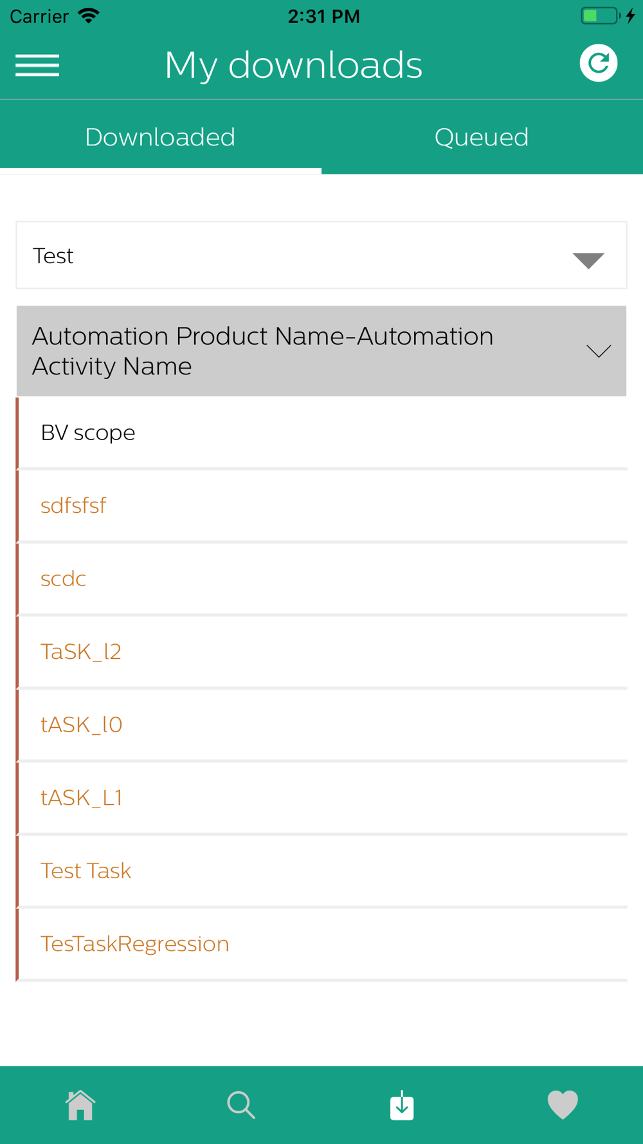This screenshot has height=1144, width=643.
Task: Switch to the Downloaded tab
Action: 160,137
